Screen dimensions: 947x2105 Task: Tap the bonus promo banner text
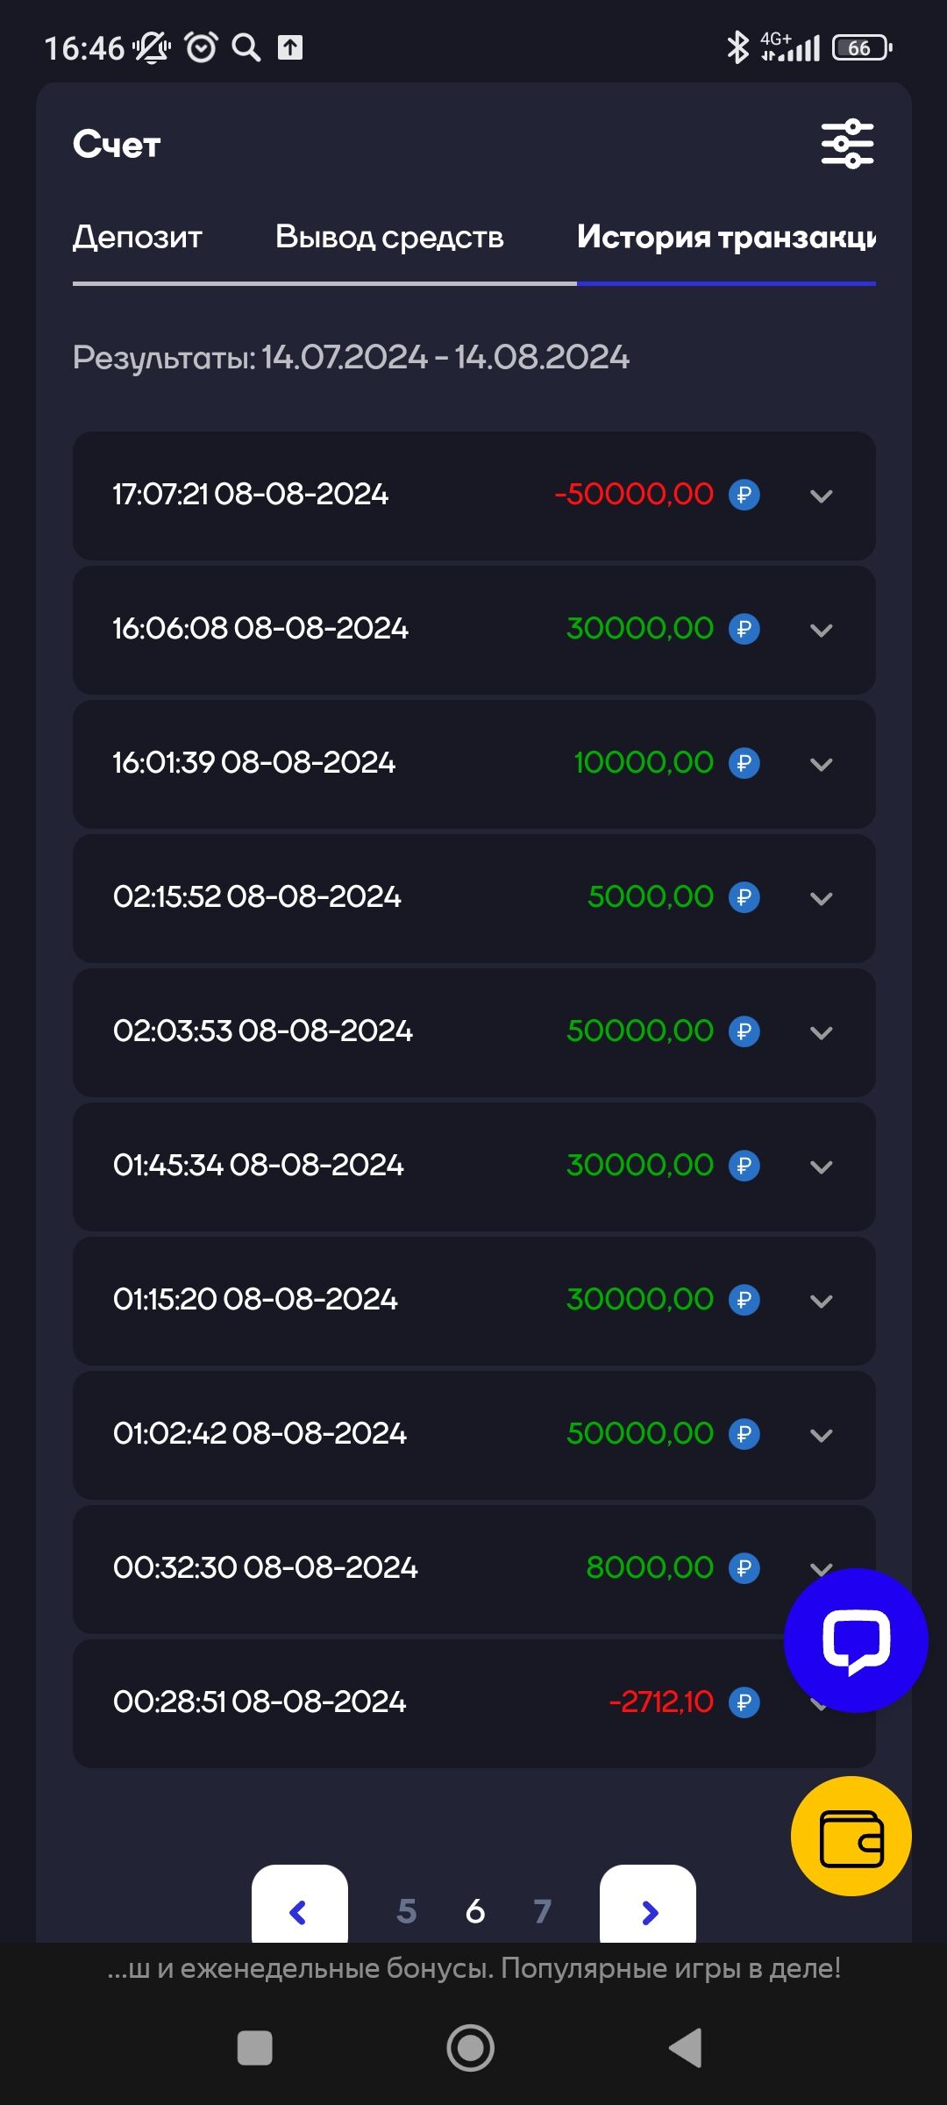tap(473, 1968)
